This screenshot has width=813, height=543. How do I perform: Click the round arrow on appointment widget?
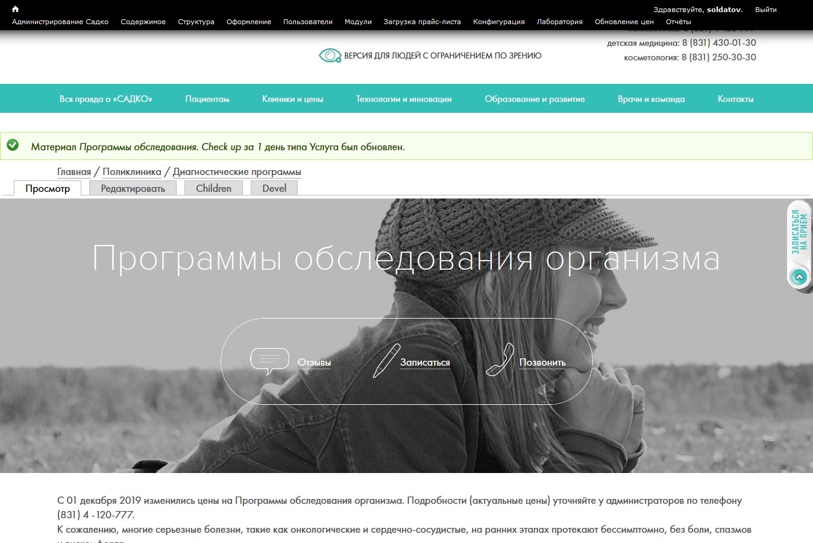click(799, 278)
